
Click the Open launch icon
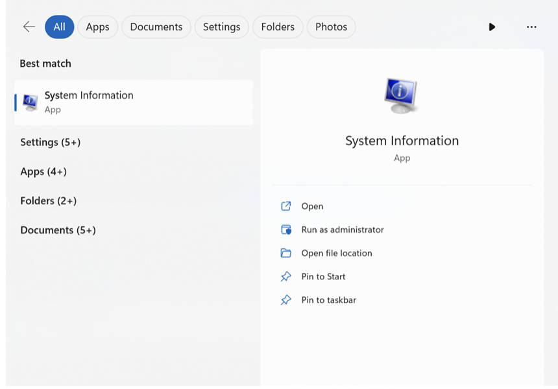click(x=285, y=206)
